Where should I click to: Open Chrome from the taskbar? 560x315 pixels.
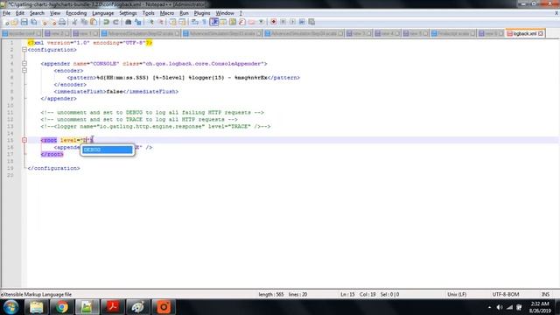[x=62, y=307]
